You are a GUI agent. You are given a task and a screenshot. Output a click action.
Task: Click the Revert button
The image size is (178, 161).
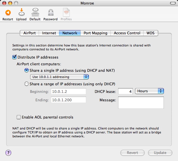[133, 153]
